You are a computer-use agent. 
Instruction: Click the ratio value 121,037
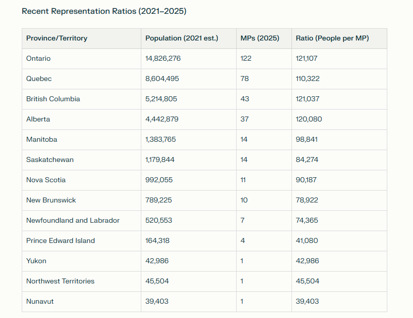307,99
